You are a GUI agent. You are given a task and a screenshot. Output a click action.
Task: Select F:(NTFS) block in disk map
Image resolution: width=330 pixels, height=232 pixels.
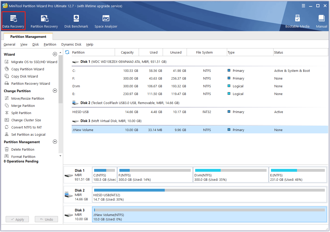coord(155,175)
